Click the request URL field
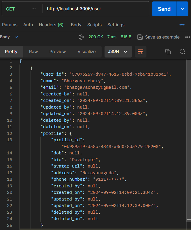The width and height of the screenshot is (191, 230). click(96, 9)
